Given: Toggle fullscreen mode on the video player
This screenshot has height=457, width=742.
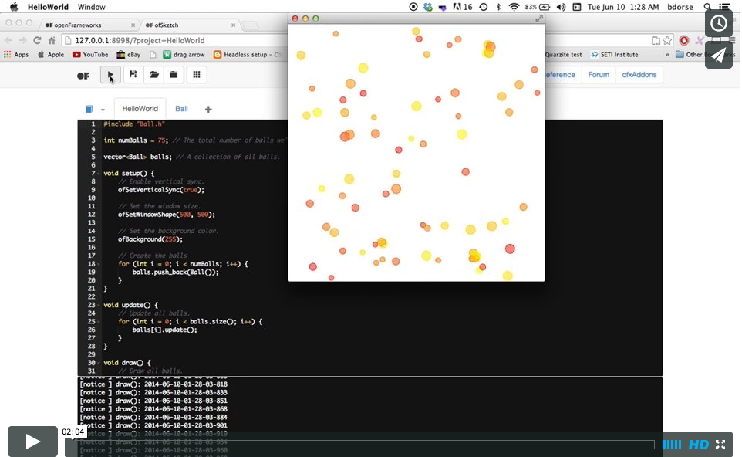Looking at the screenshot, I should [x=720, y=444].
